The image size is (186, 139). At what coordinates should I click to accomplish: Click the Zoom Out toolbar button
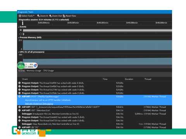(x=55, y=16)
